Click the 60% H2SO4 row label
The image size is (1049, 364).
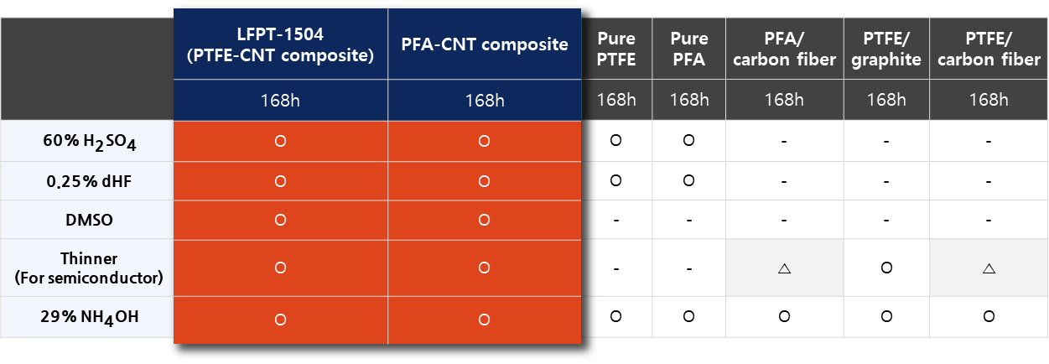click(x=89, y=143)
